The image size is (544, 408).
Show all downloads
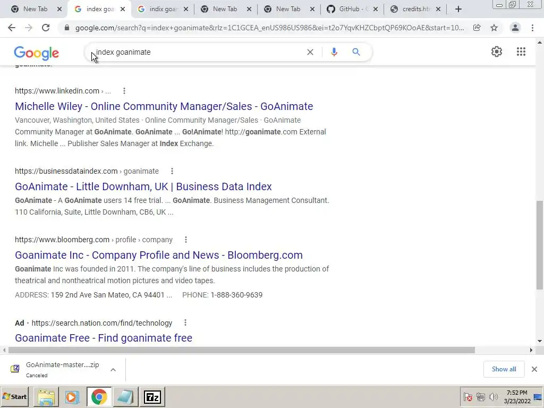pos(504,369)
